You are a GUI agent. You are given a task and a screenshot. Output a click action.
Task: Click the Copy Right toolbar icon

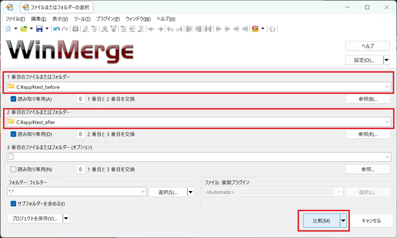[x=151, y=29]
